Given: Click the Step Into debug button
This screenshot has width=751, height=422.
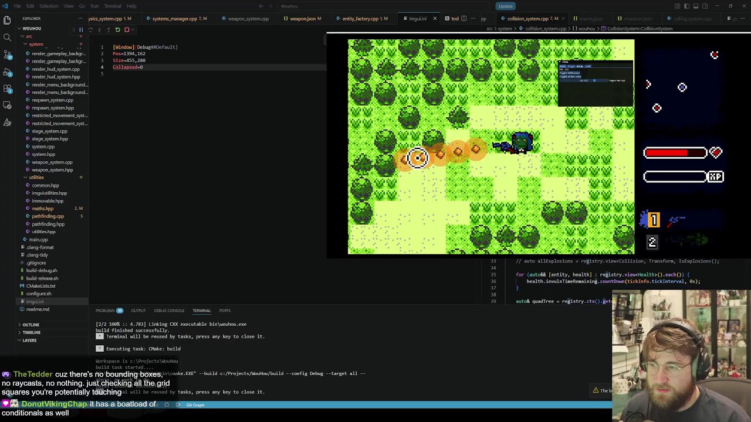Looking at the screenshot, I should click(x=99, y=29).
